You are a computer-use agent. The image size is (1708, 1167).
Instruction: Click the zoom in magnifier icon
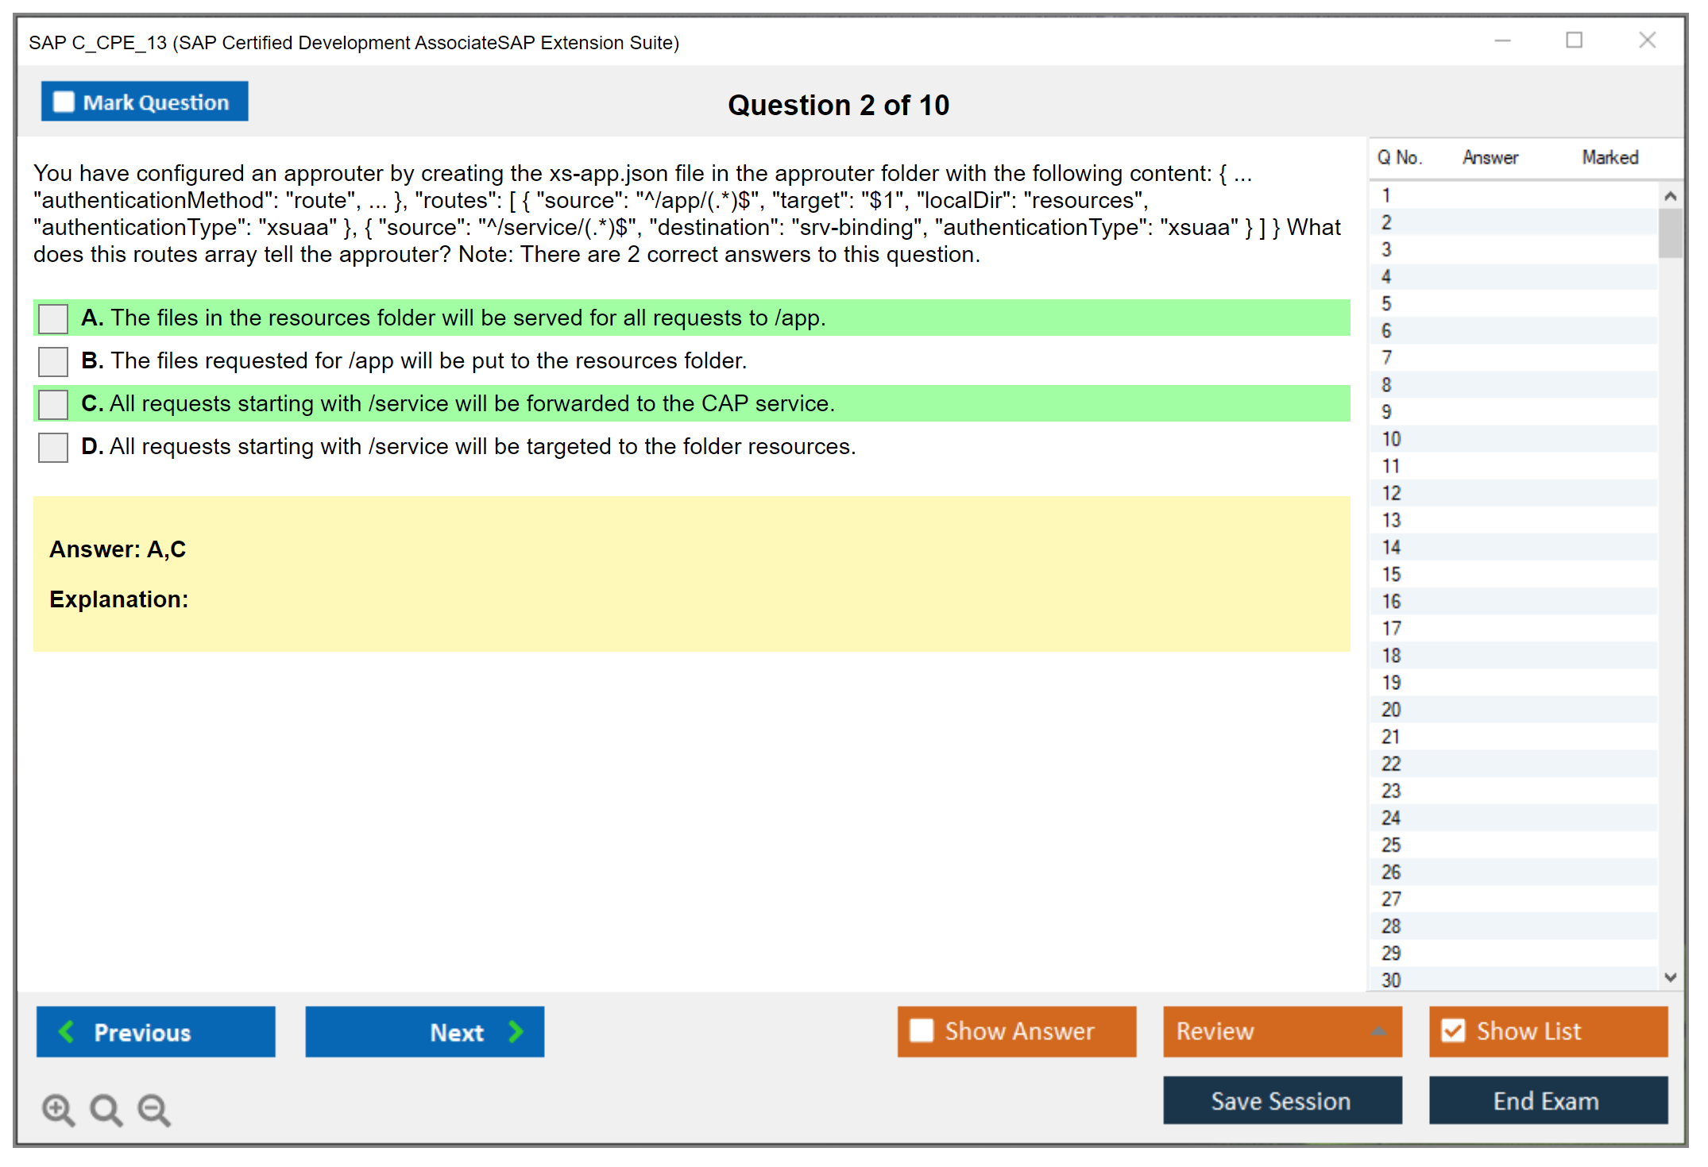[58, 1109]
